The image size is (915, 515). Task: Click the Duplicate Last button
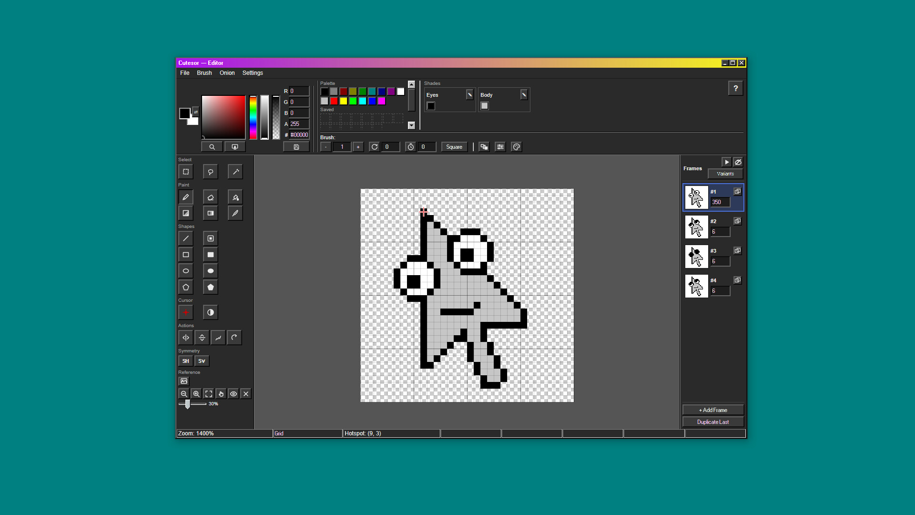pos(713,422)
